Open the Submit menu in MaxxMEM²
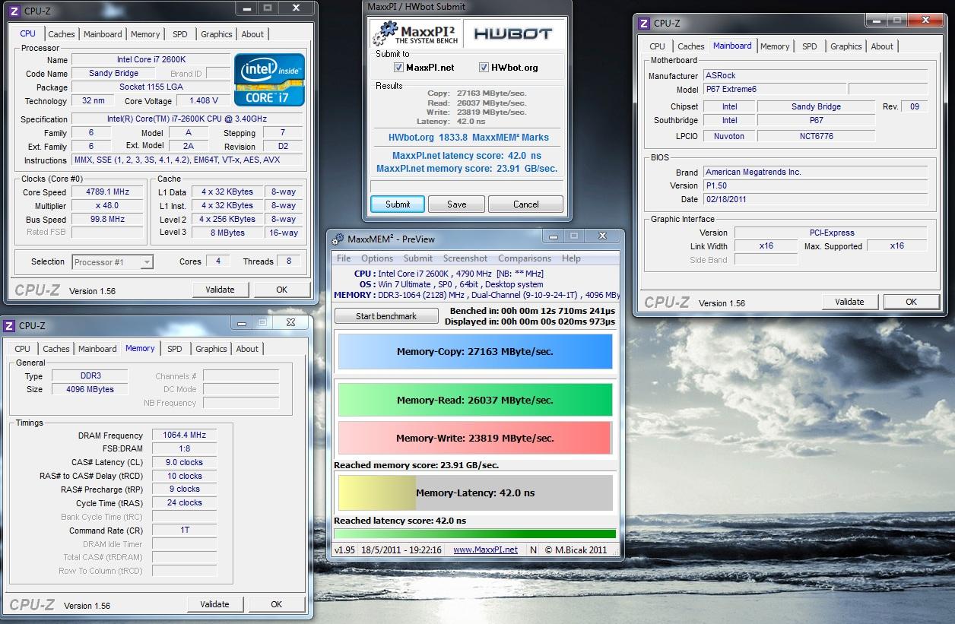The height and width of the screenshot is (624, 955). [418, 258]
